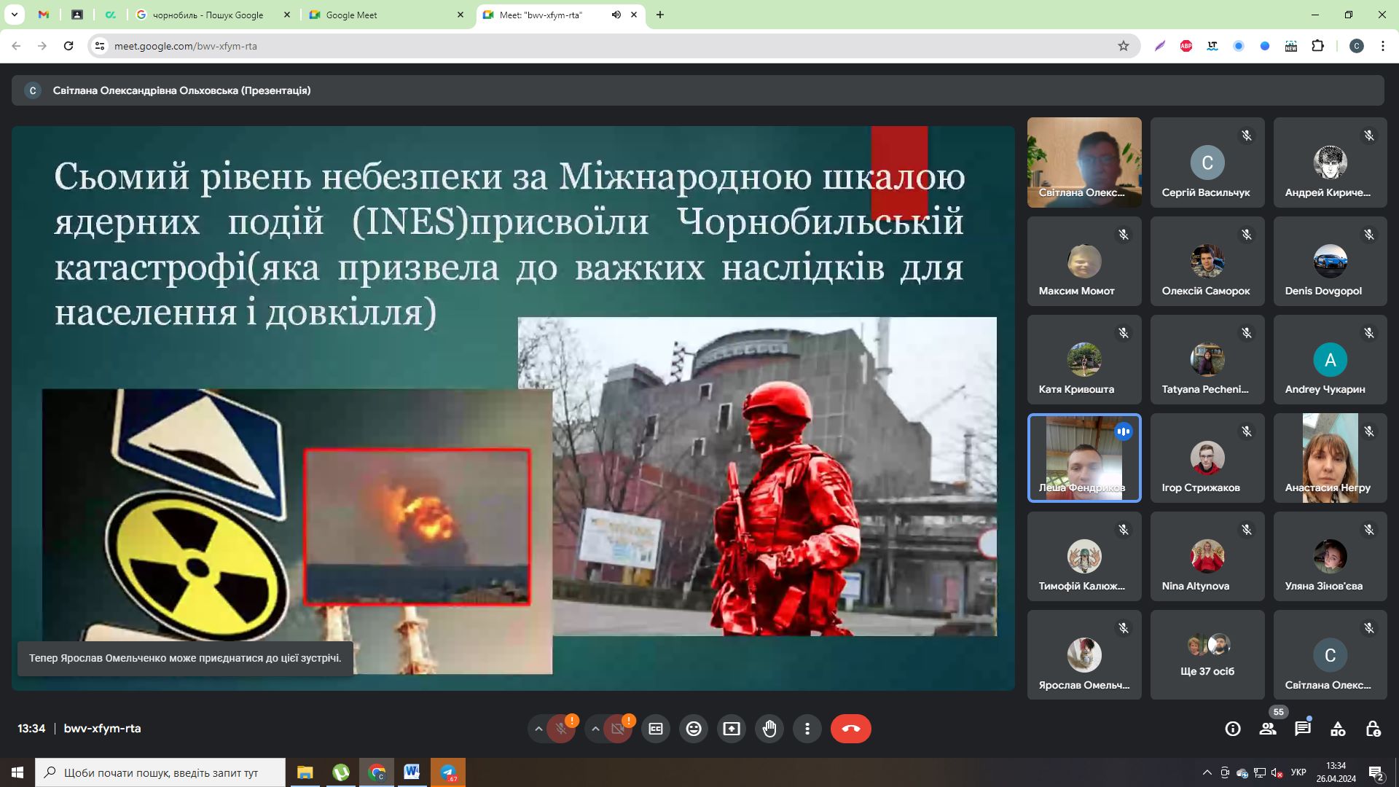
Task: Open view site information icon in address bar
Action: 101,46
